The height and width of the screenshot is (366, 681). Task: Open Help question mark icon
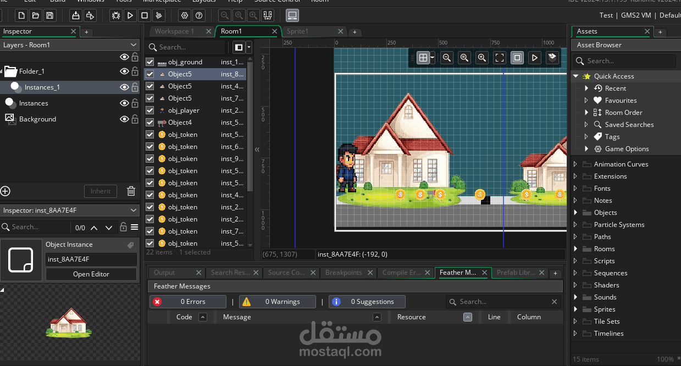tap(199, 15)
